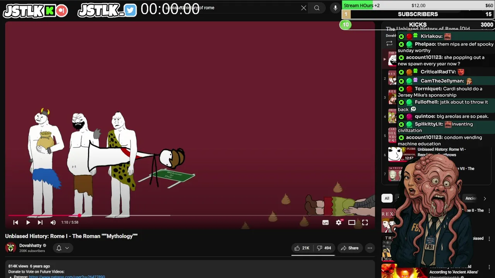Toggle playlist loop icon
The height and width of the screenshot is (278, 495).
(389, 43)
